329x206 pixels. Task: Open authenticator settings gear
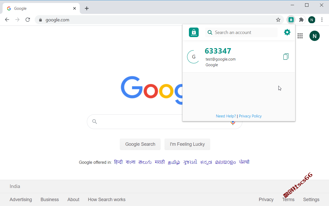(287, 32)
